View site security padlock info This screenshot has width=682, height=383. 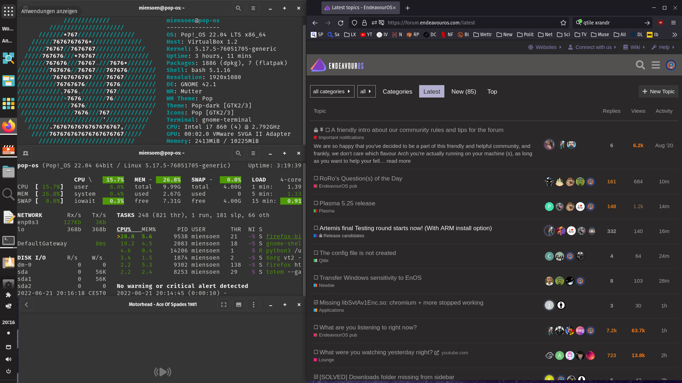364,23
